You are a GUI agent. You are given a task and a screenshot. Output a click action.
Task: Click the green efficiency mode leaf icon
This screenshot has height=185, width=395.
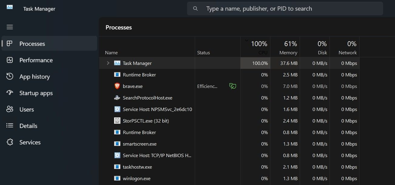[x=233, y=86]
